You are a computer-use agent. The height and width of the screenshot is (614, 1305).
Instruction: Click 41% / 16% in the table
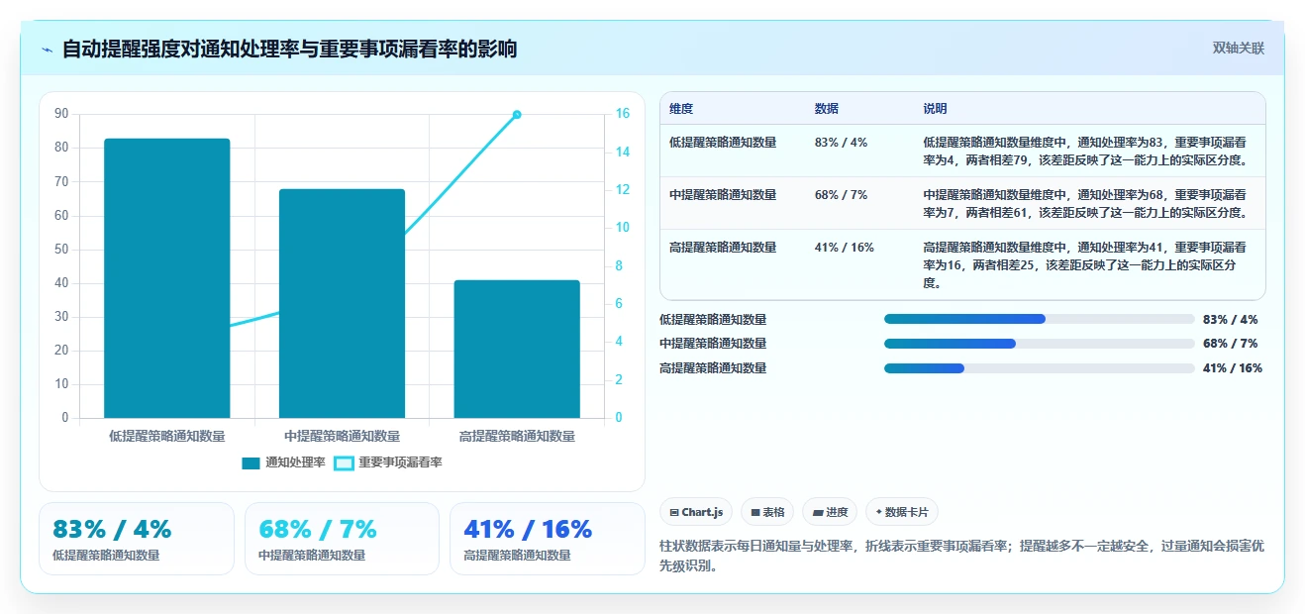coord(845,248)
